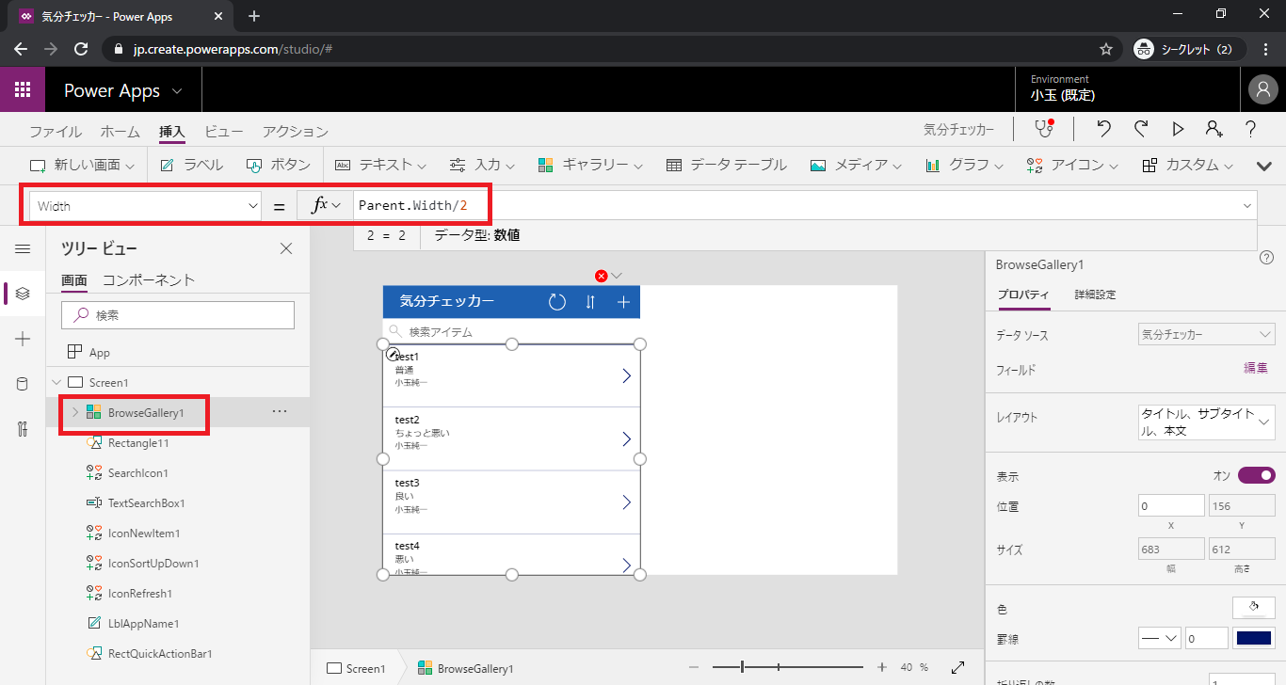1286x685 pixels.
Task: Undo the last change
Action: (1104, 130)
